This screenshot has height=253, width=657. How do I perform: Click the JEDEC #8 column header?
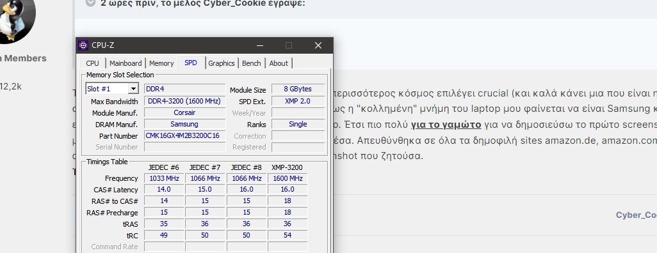pyautogui.click(x=247, y=167)
